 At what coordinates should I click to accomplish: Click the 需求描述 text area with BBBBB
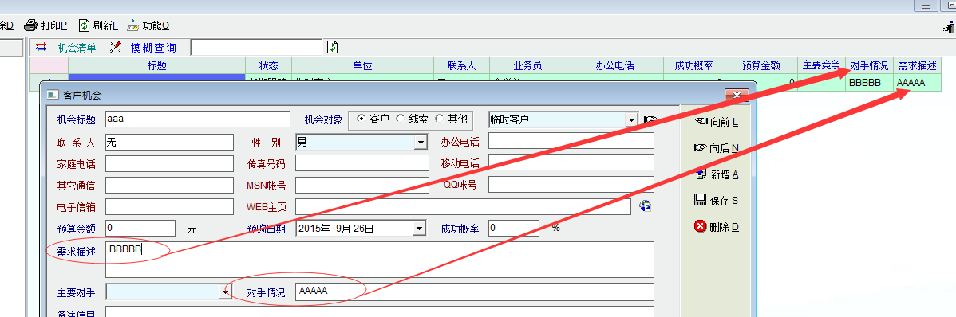point(380,260)
